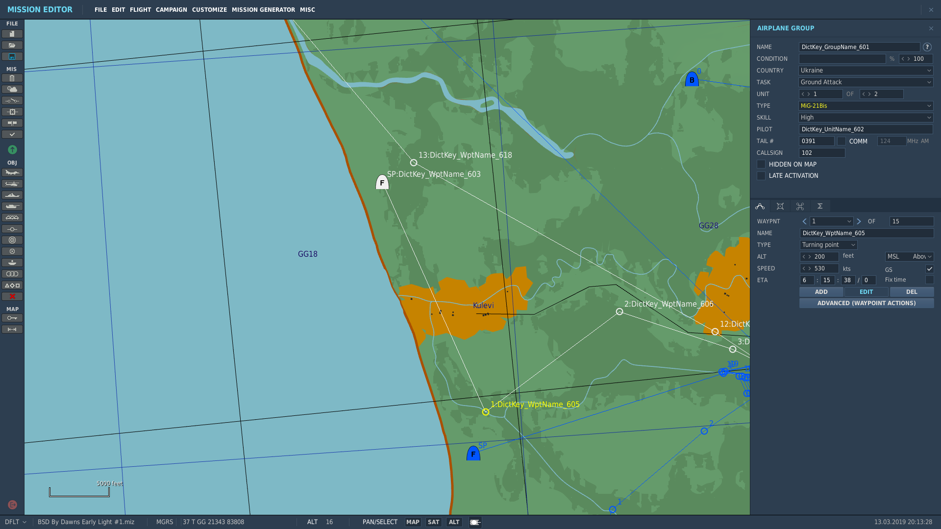Toggle the MAP view mode button
The width and height of the screenshot is (941, 529).
[x=413, y=522]
